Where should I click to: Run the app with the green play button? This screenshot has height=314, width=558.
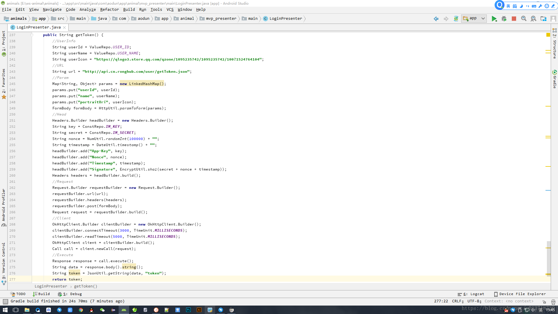(x=494, y=19)
